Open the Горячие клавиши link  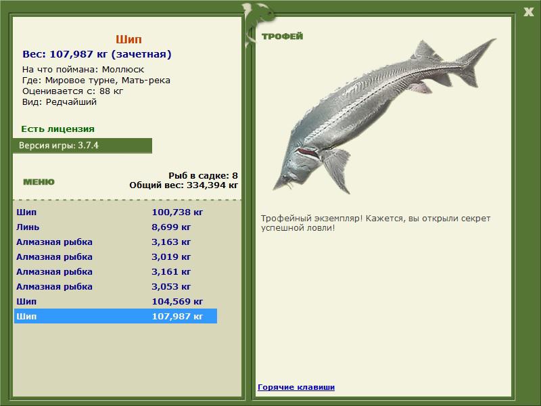(x=296, y=387)
